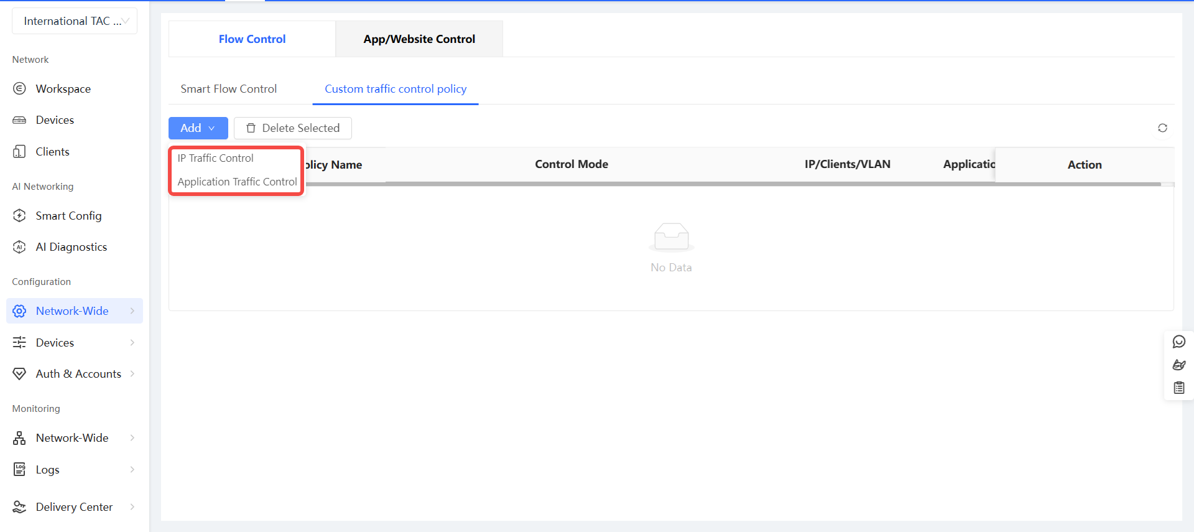Switch to the Smart Flow Control subtab
The width and height of the screenshot is (1194, 532).
(x=228, y=89)
